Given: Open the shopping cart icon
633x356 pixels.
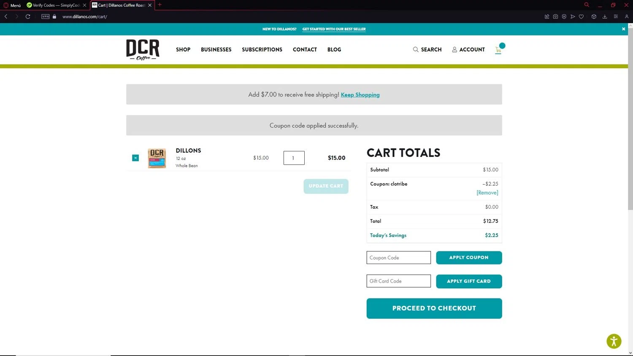Looking at the screenshot, I should coord(499,49).
